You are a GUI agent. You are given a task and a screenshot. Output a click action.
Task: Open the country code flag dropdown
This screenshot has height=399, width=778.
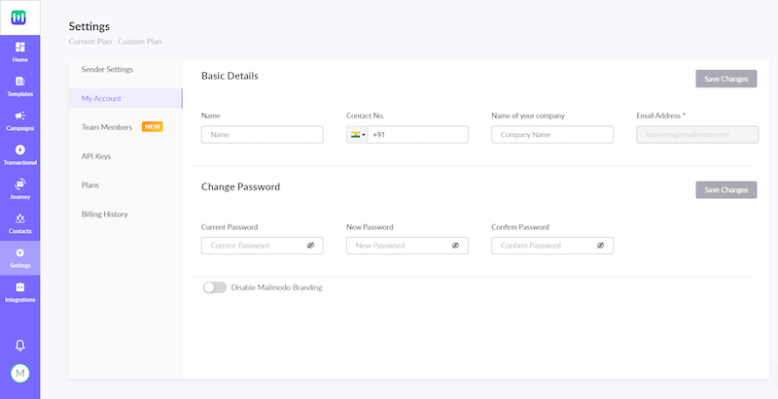click(x=357, y=135)
